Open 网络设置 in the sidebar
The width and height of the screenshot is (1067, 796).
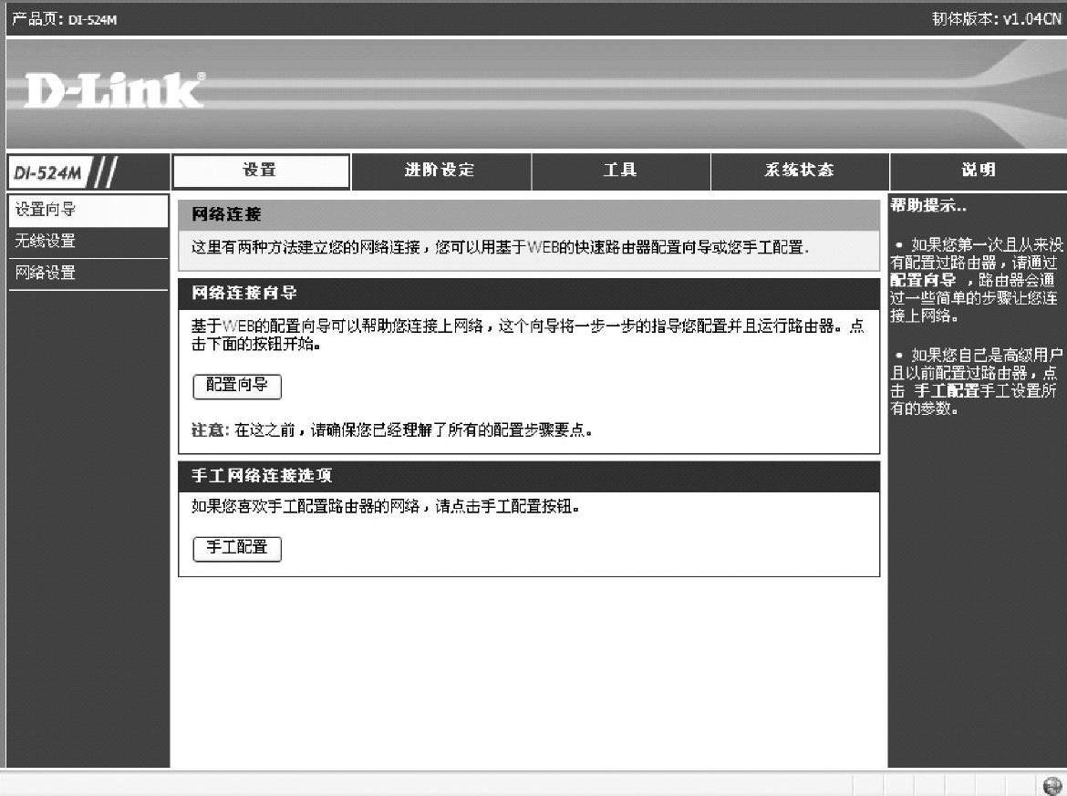coord(88,274)
